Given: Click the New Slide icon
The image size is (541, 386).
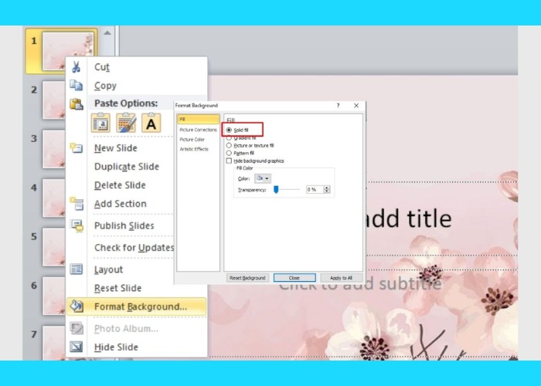Looking at the screenshot, I should (76, 148).
